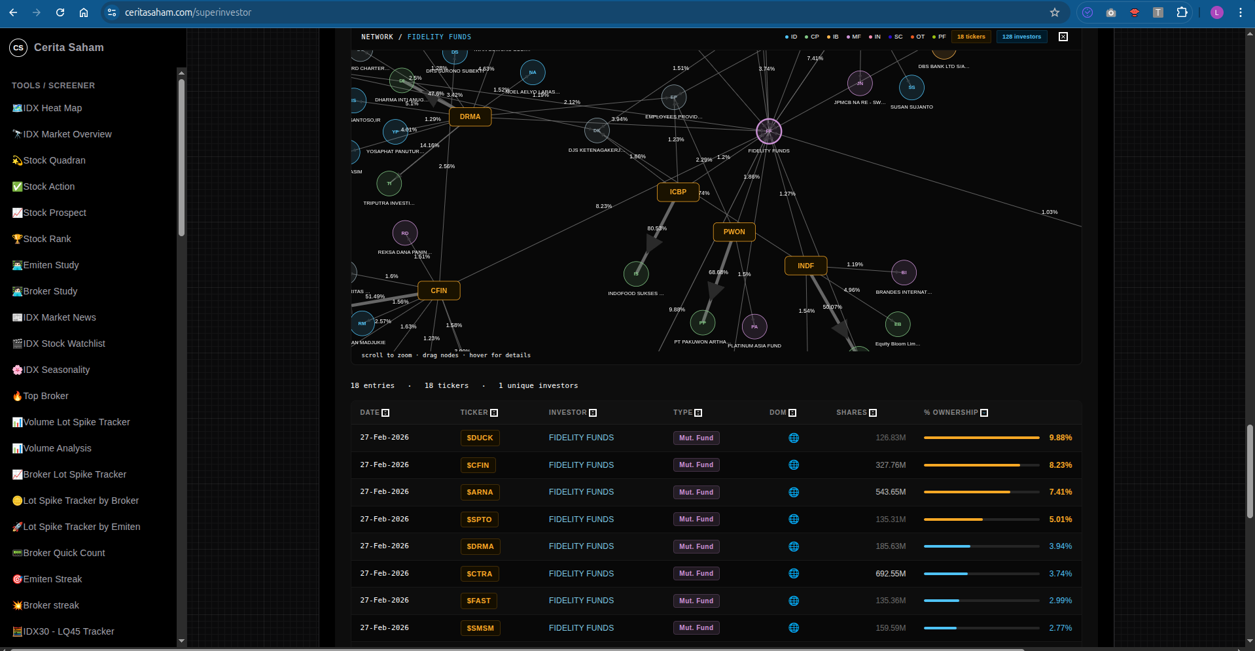Click the PWON ticker node
This screenshot has height=651, width=1255.
coord(734,232)
